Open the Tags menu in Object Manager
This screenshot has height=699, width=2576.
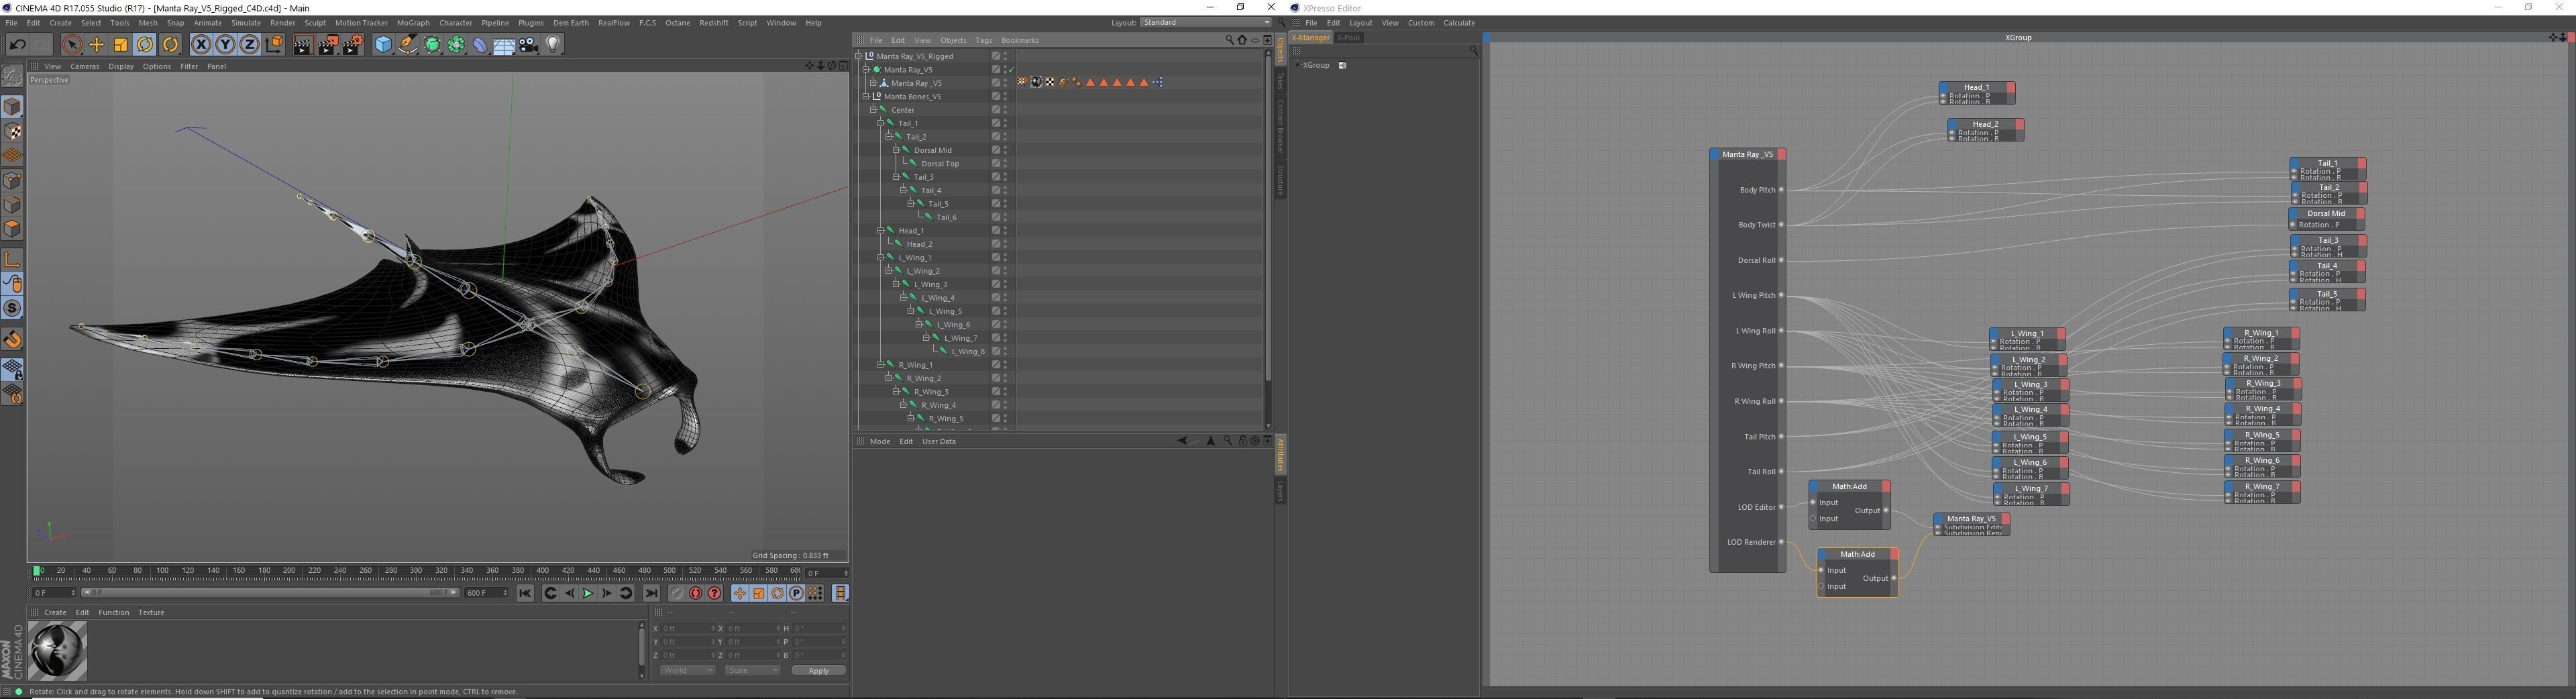[984, 40]
